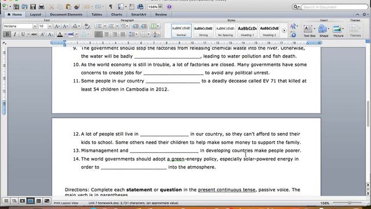Image resolution: width=371 pixels, height=209 pixels.
Task: Open the SmartArt ribbon tab
Action: (139, 15)
